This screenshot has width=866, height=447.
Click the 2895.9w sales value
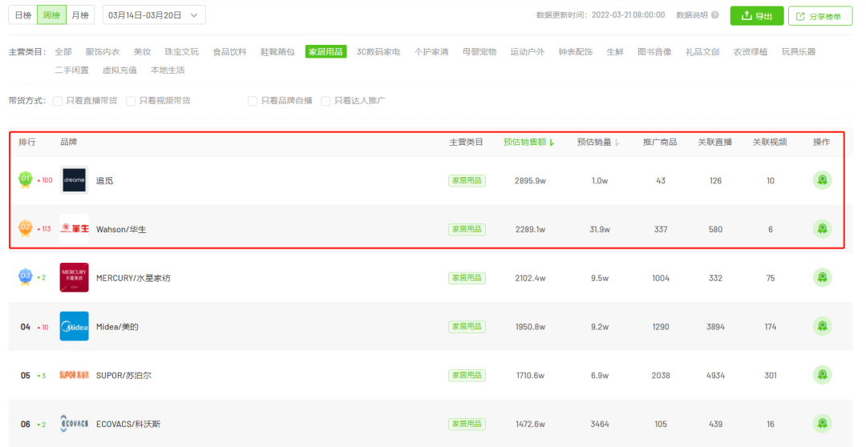click(530, 180)
